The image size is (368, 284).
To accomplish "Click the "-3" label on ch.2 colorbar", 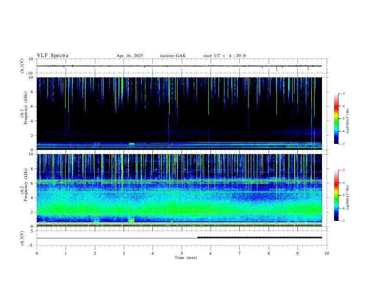I will (343, 170).
